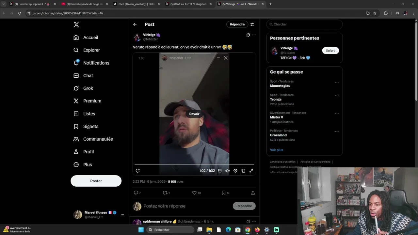Click Voir plus under trends
This screenshot has height=235, width=418.
276,150
